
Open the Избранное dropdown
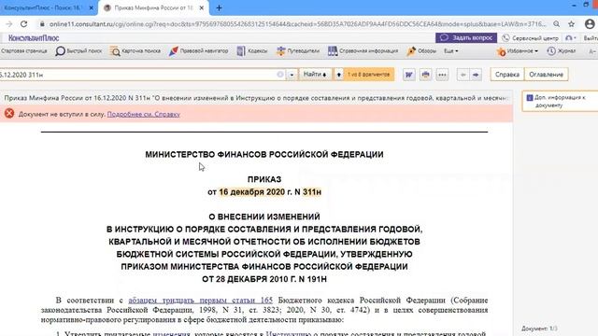tap(517, 51)
